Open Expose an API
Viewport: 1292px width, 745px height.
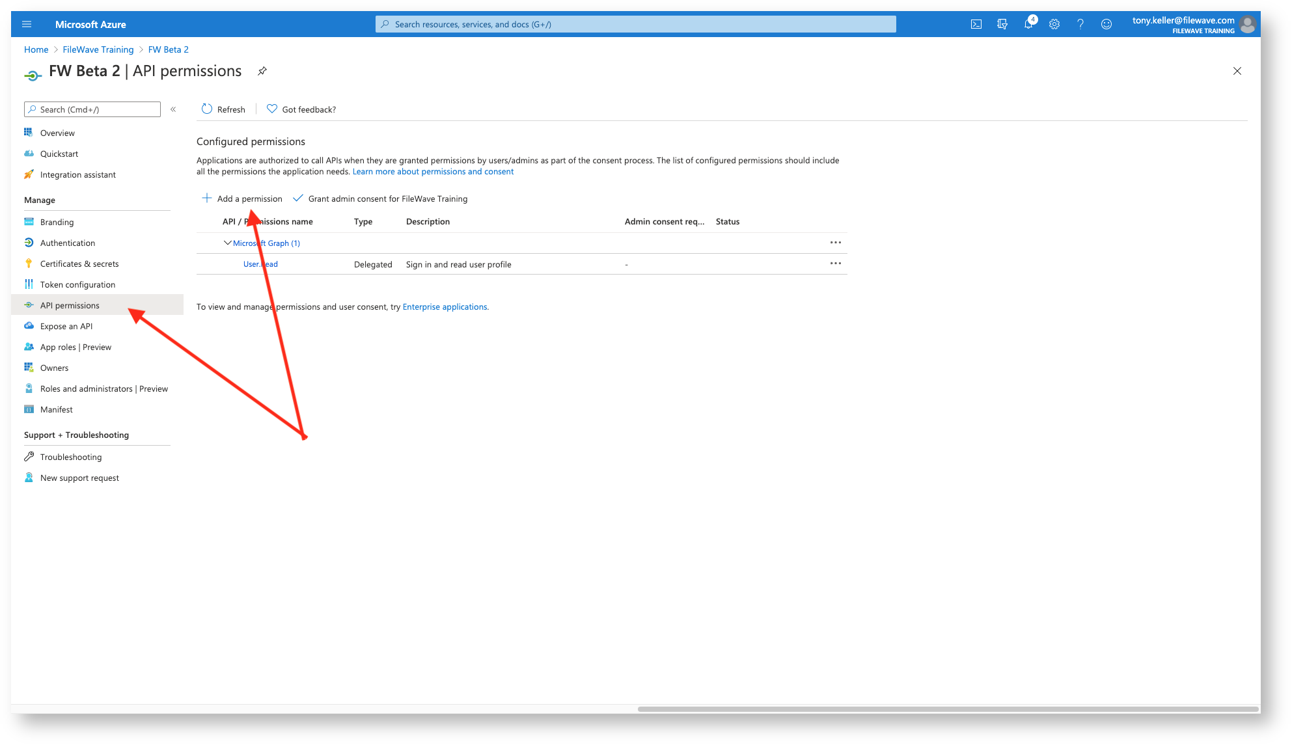(66, 326)
